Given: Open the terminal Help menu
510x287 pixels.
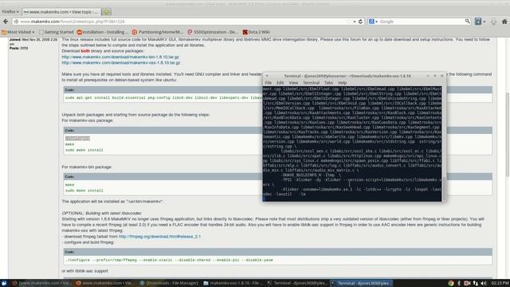Looking at the screenshot, I should pos(343,83).
